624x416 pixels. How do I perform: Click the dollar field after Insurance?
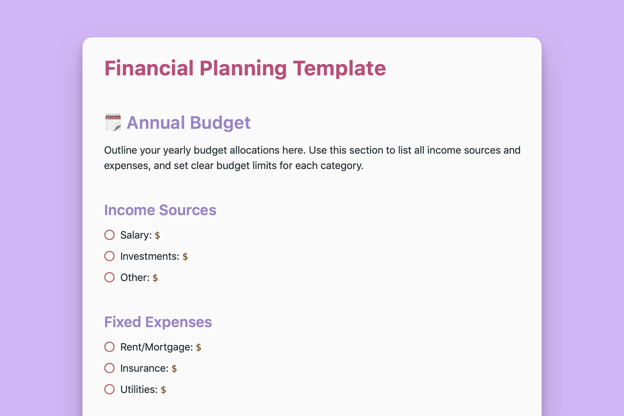[174, 368]
